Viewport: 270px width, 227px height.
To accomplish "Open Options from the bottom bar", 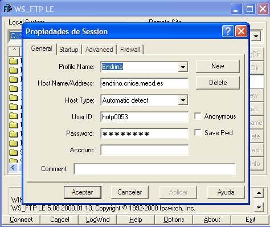I will 174,220.
